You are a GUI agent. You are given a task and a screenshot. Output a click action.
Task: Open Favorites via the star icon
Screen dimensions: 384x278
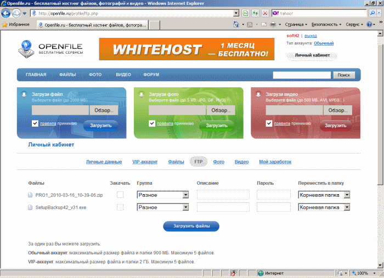(x=4, y=25)
